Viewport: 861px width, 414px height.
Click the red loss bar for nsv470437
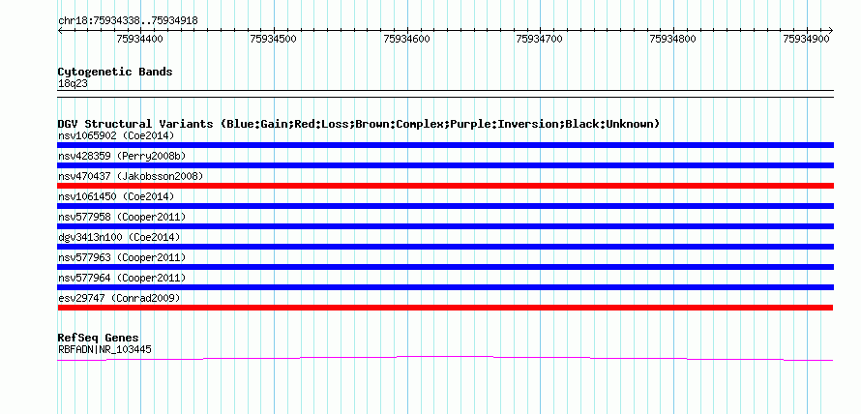tap(445, 186)
